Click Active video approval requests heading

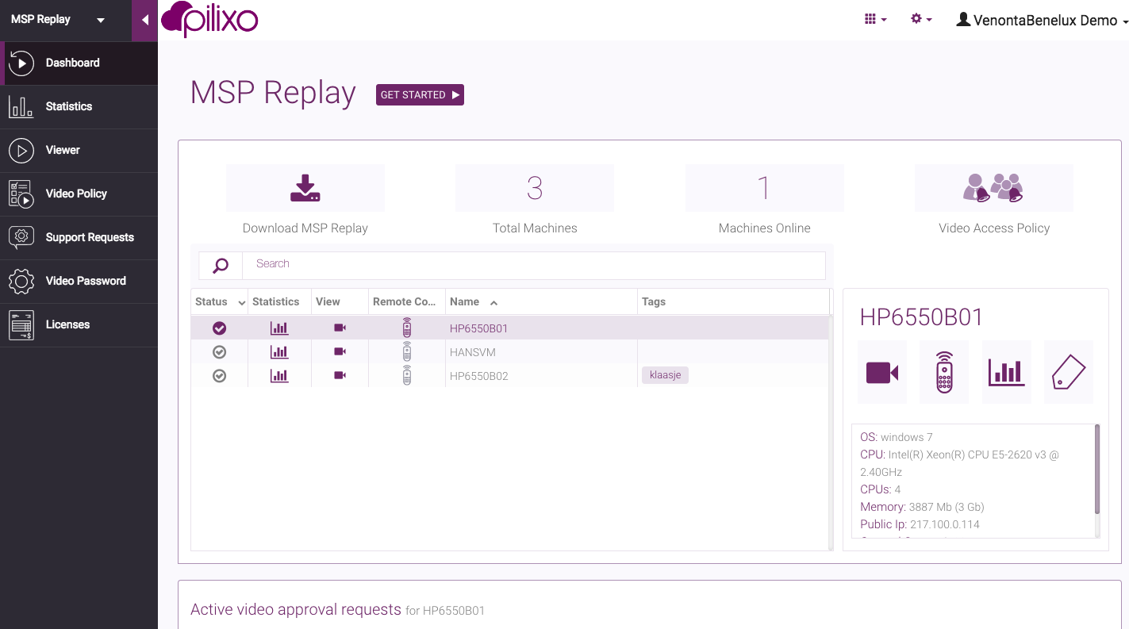click(296, 609)
